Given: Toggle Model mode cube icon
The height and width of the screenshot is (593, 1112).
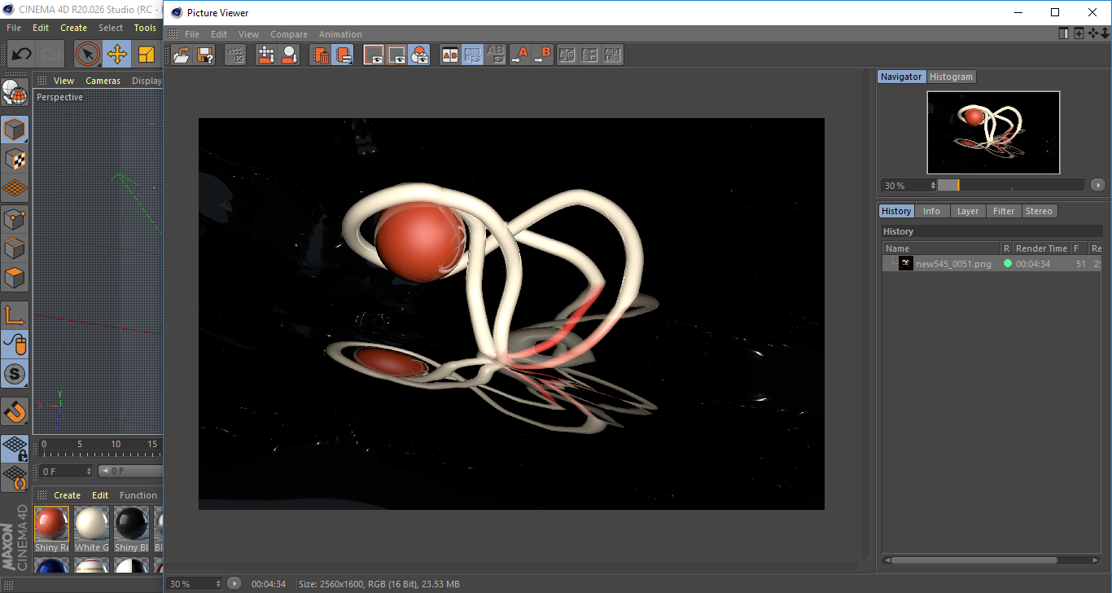Looking at the screenshot, I should click(x=15, y=130).
